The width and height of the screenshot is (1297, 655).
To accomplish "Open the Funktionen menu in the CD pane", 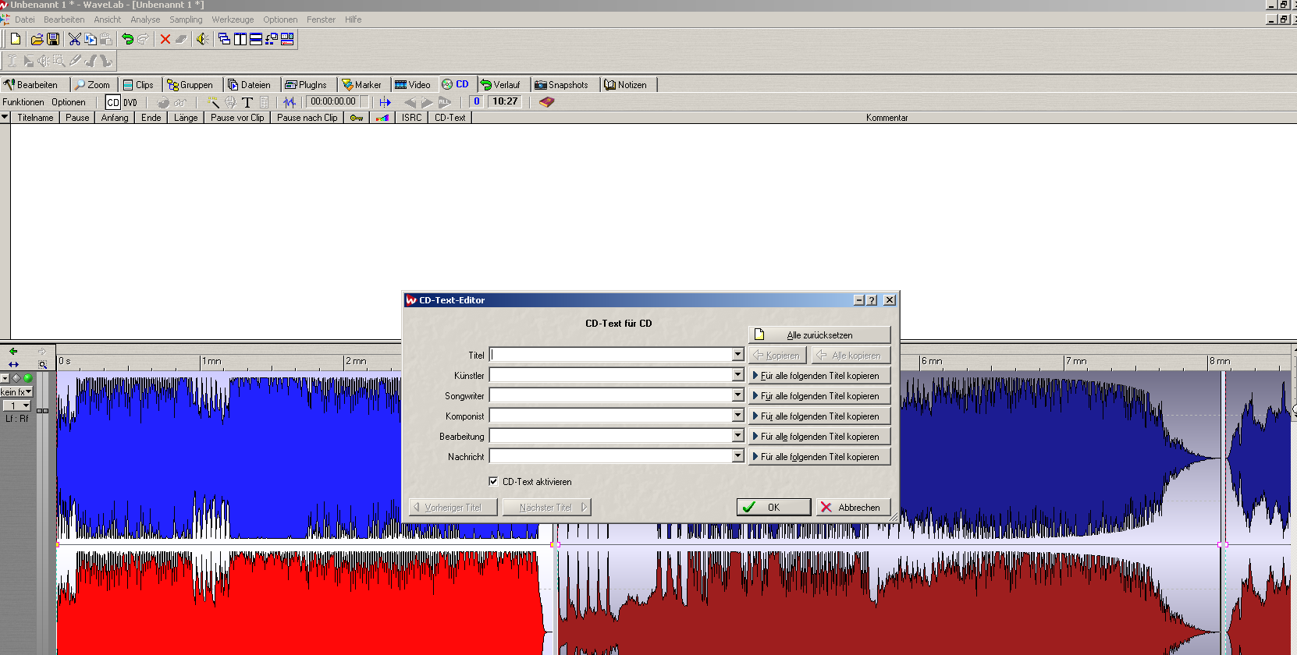I will tap(23, 102).
